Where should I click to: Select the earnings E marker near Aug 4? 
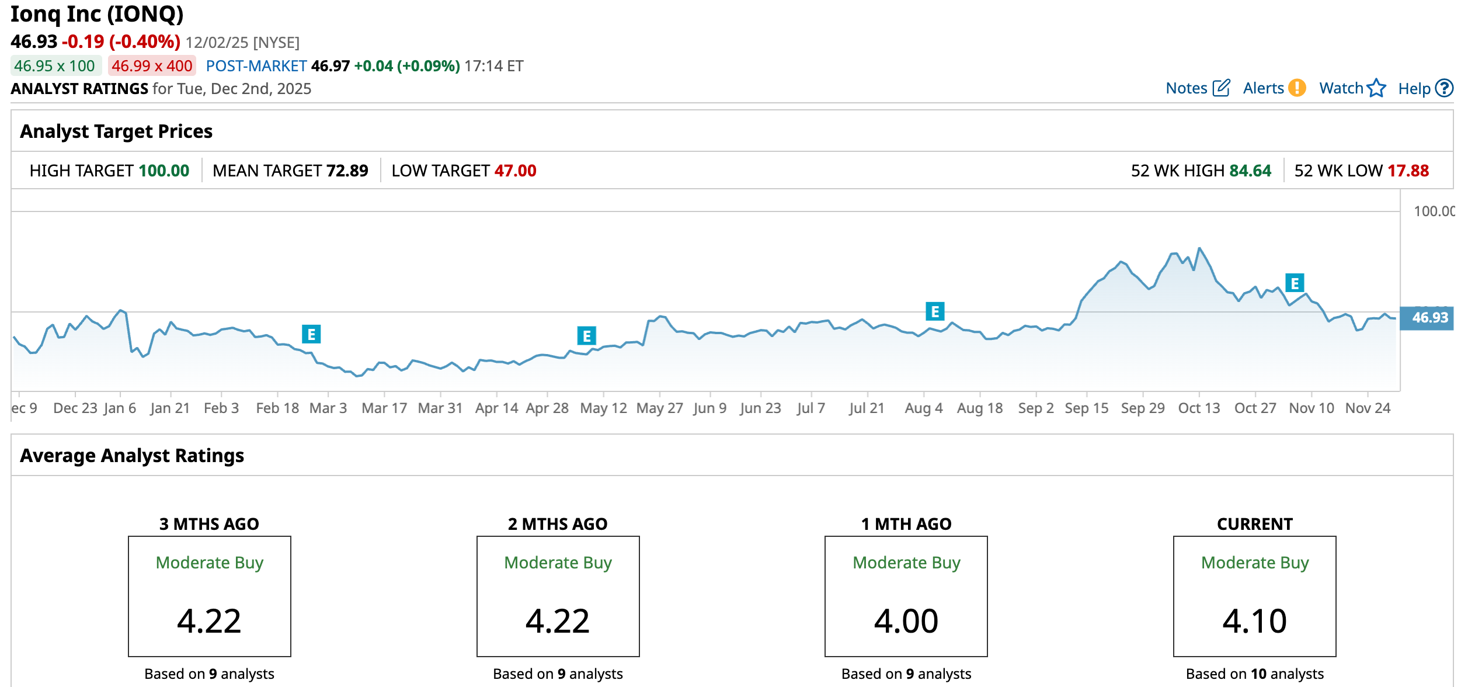tap(935, 311)
